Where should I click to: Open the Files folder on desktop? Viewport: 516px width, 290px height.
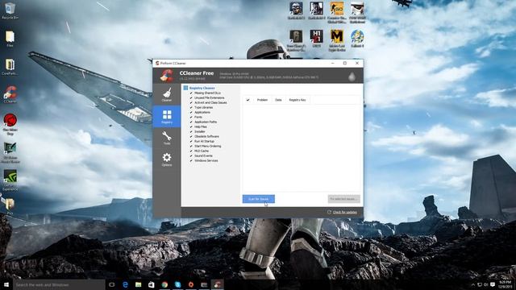click(10, 39)
